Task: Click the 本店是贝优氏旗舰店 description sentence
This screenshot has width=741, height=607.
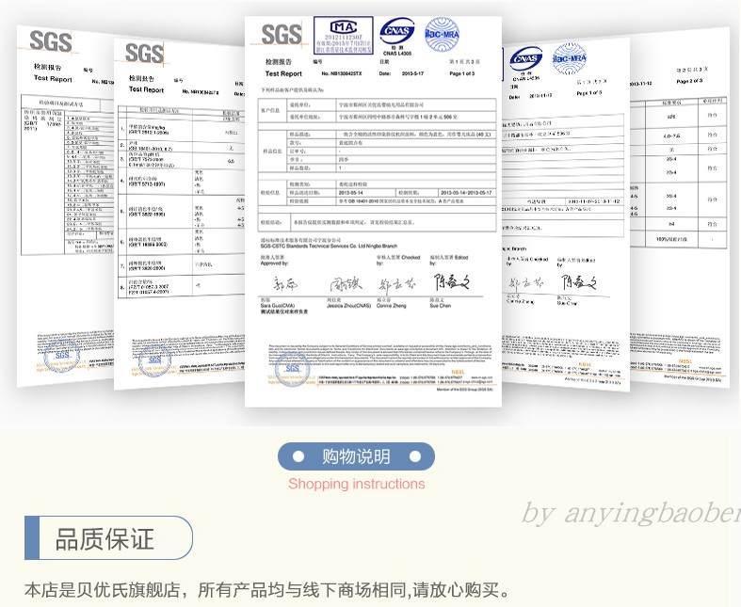Action: (268, 590)
